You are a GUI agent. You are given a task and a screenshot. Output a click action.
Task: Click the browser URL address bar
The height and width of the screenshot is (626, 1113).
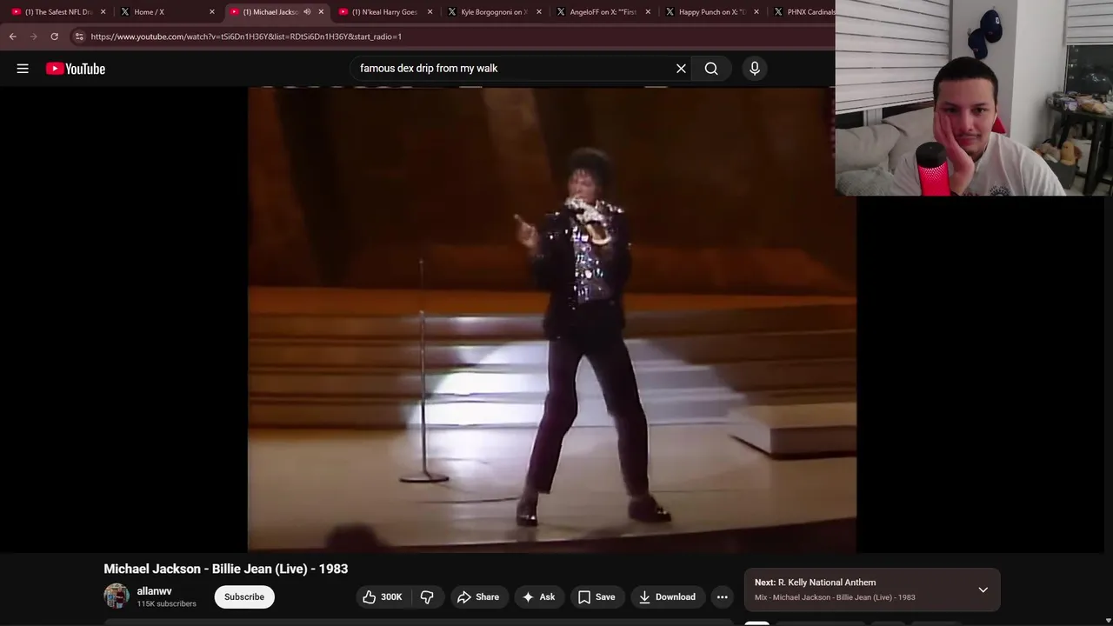tap(452, 37)
